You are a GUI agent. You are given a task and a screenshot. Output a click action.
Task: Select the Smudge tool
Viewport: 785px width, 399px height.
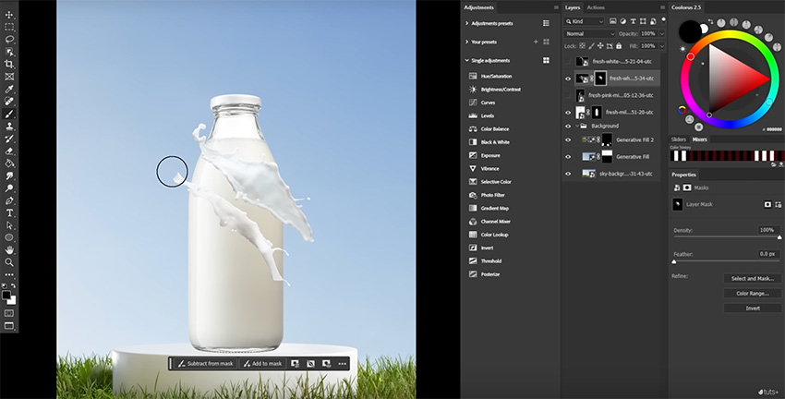9,175
